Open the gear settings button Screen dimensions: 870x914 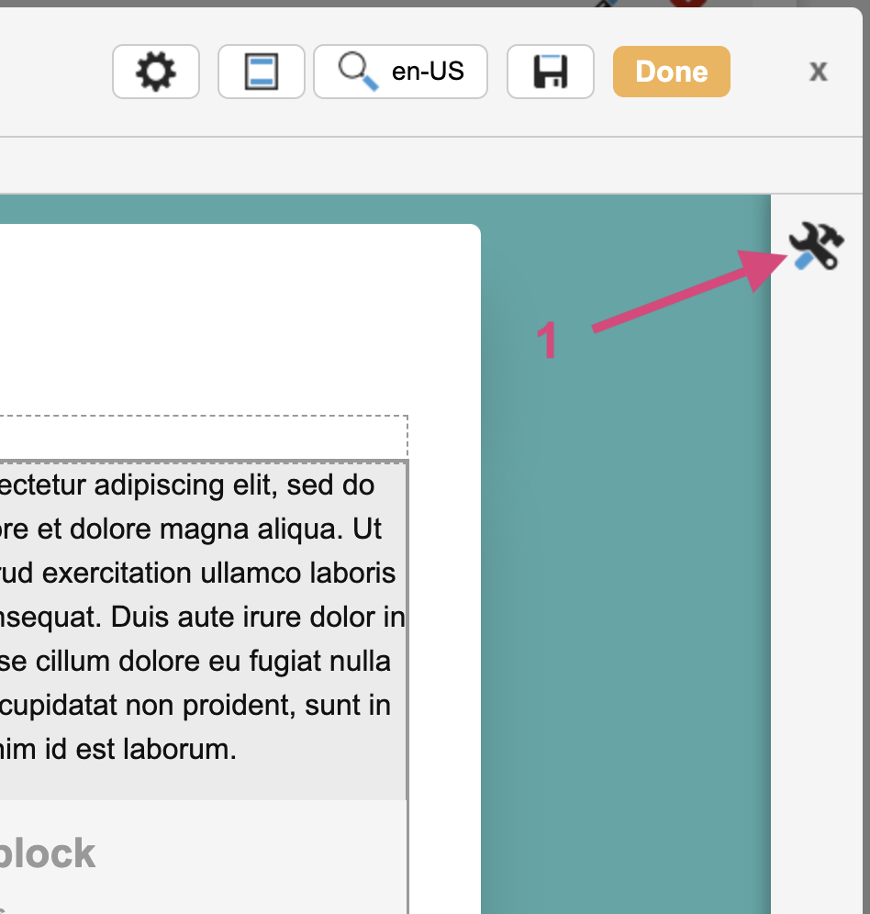(156, 72)
